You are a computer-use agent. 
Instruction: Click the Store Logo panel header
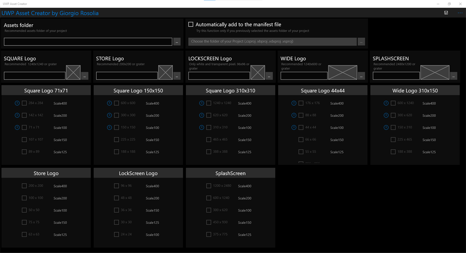point(46,173)
